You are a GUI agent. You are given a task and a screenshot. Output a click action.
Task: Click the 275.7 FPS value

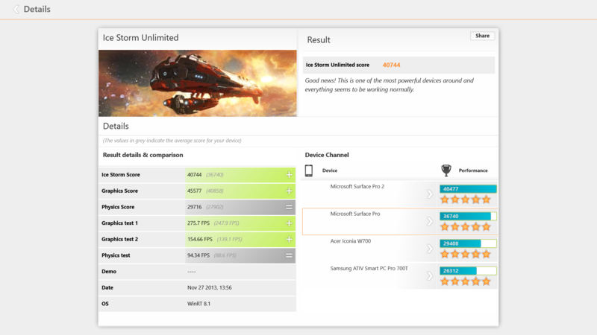199,223
